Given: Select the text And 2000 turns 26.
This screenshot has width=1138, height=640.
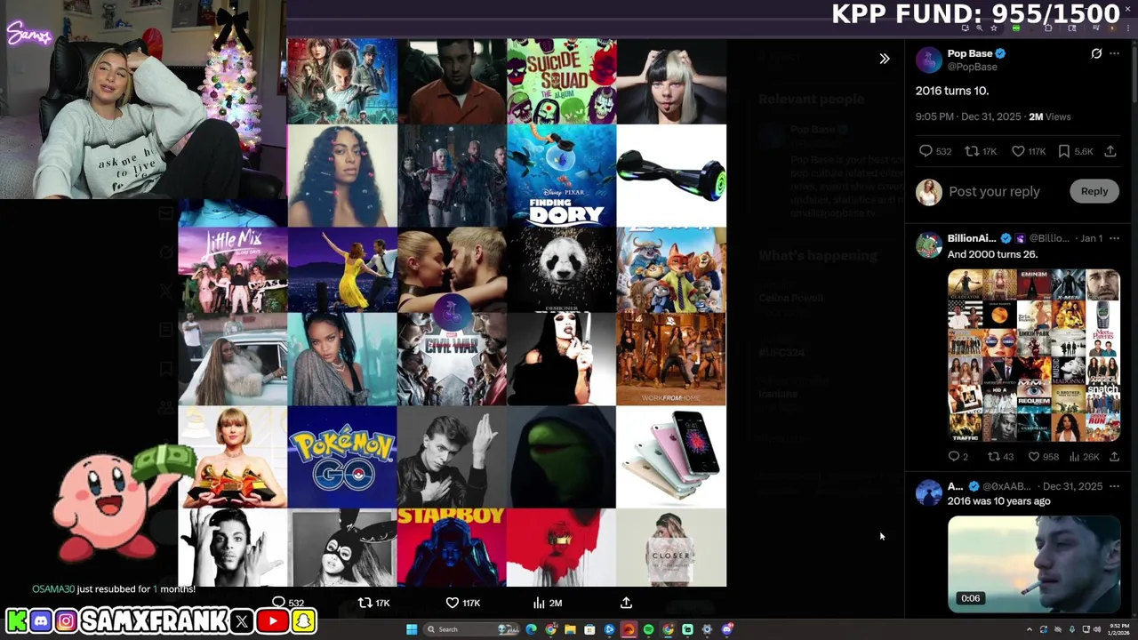Looking at the screenshot, I should pos(992,254).
